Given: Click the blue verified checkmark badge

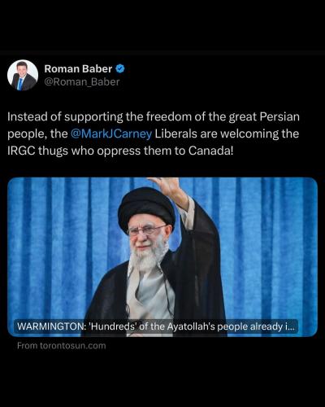Looking at the screenshot, I should pos(120,68).
